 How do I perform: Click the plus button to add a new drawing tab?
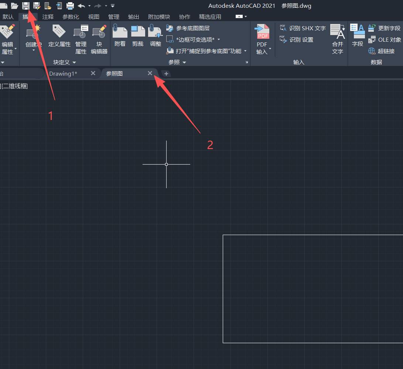tap(166, 74)
